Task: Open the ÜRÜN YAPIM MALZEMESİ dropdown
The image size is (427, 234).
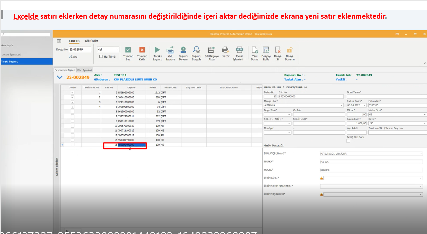Action: click(x=421, y=186)
